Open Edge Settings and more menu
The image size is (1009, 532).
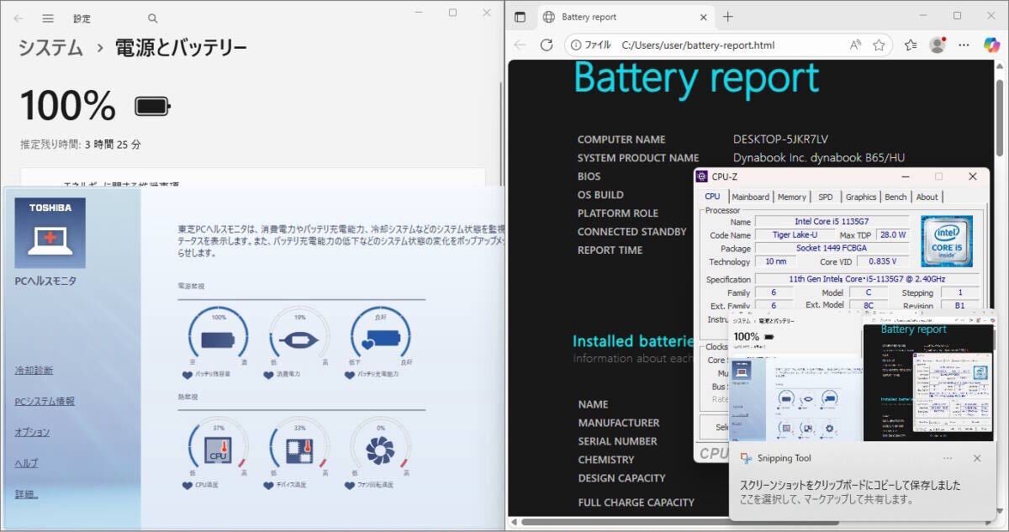(x=965, y=45)
